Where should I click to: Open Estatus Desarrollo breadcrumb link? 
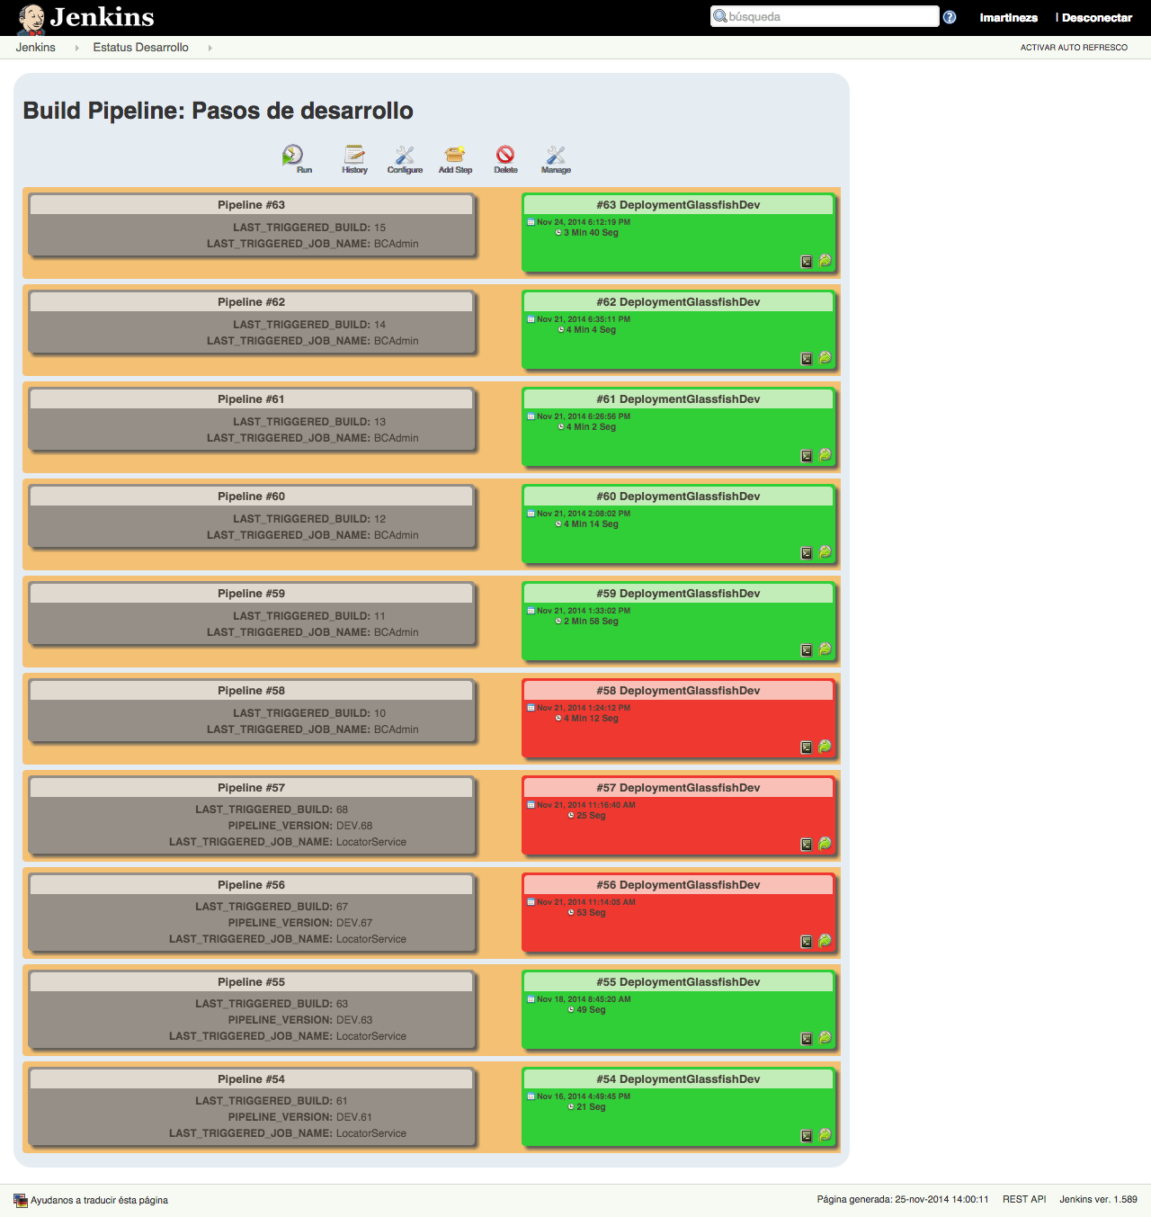coord(140,48)
